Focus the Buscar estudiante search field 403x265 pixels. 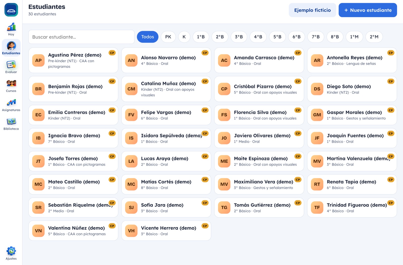pos(81,37)
